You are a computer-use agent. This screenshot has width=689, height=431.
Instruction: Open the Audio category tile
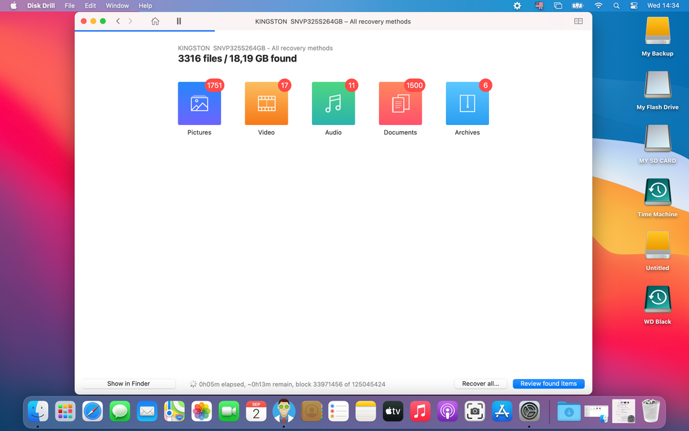pyautogui.click(x=333, y=103)
